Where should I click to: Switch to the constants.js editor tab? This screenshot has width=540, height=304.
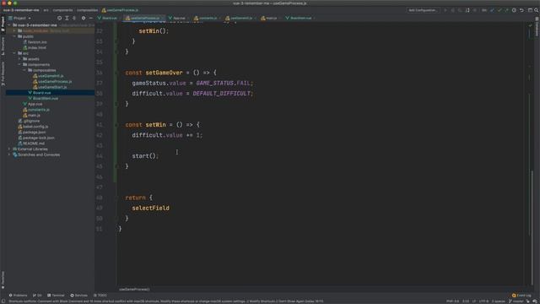tap(208, 18)
